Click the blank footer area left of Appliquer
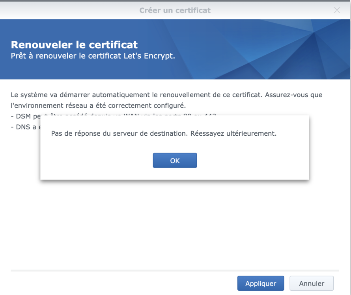 click(x=118, y=283)
